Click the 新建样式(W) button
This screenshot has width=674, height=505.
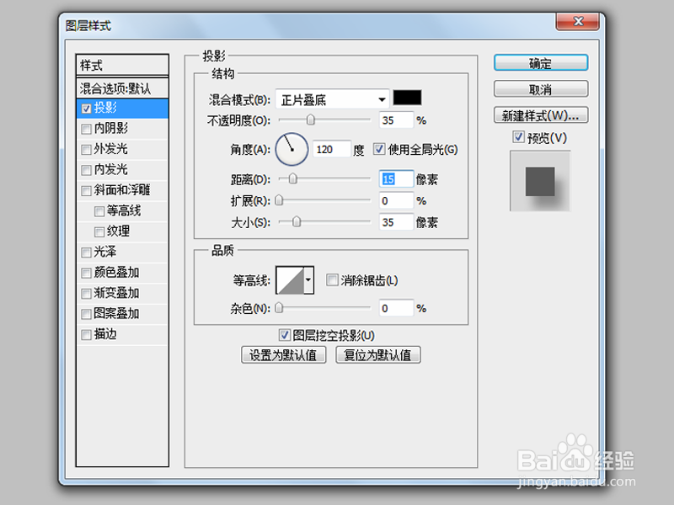pyautogui.click(x=539, y=114)
